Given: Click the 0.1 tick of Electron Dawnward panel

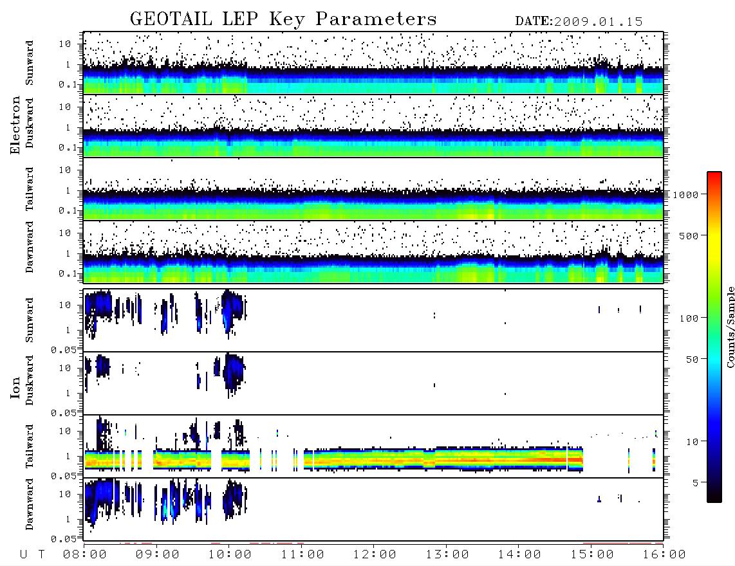Looking at the screenshot, I should (68, 273).
